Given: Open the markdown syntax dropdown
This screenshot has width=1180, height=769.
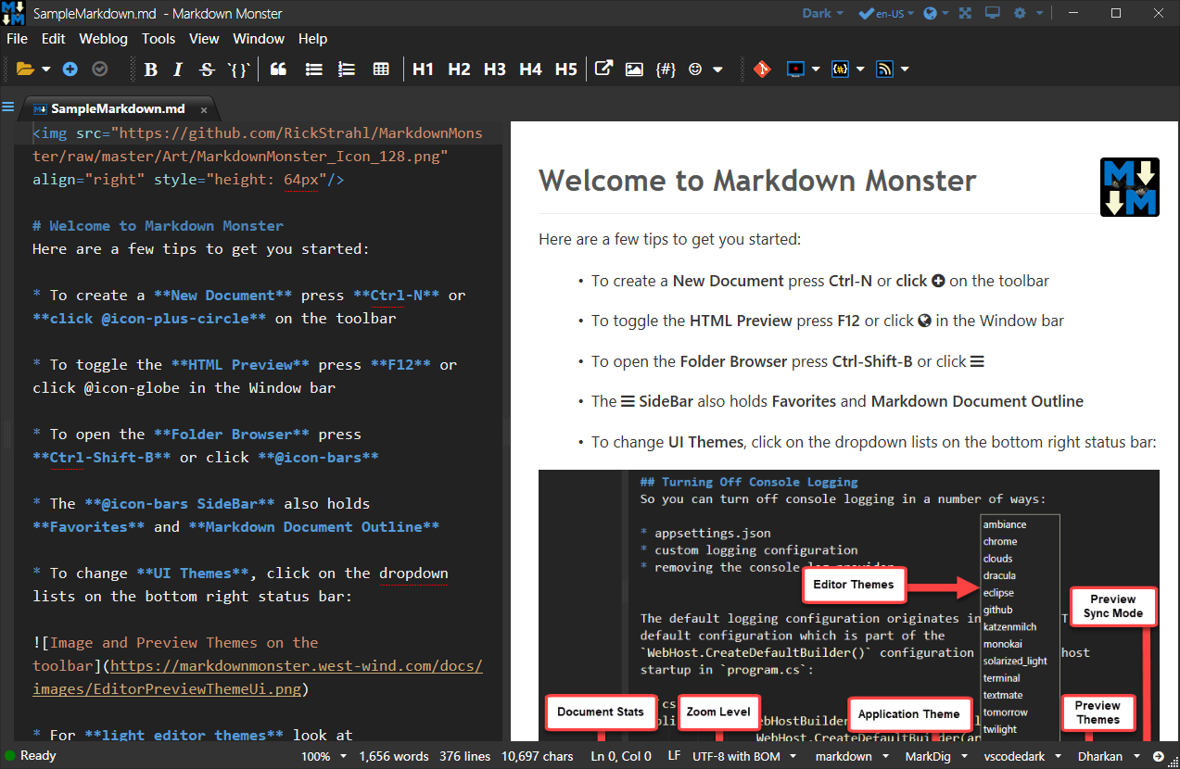Looking at the screenshot, I should pos(851,756).
